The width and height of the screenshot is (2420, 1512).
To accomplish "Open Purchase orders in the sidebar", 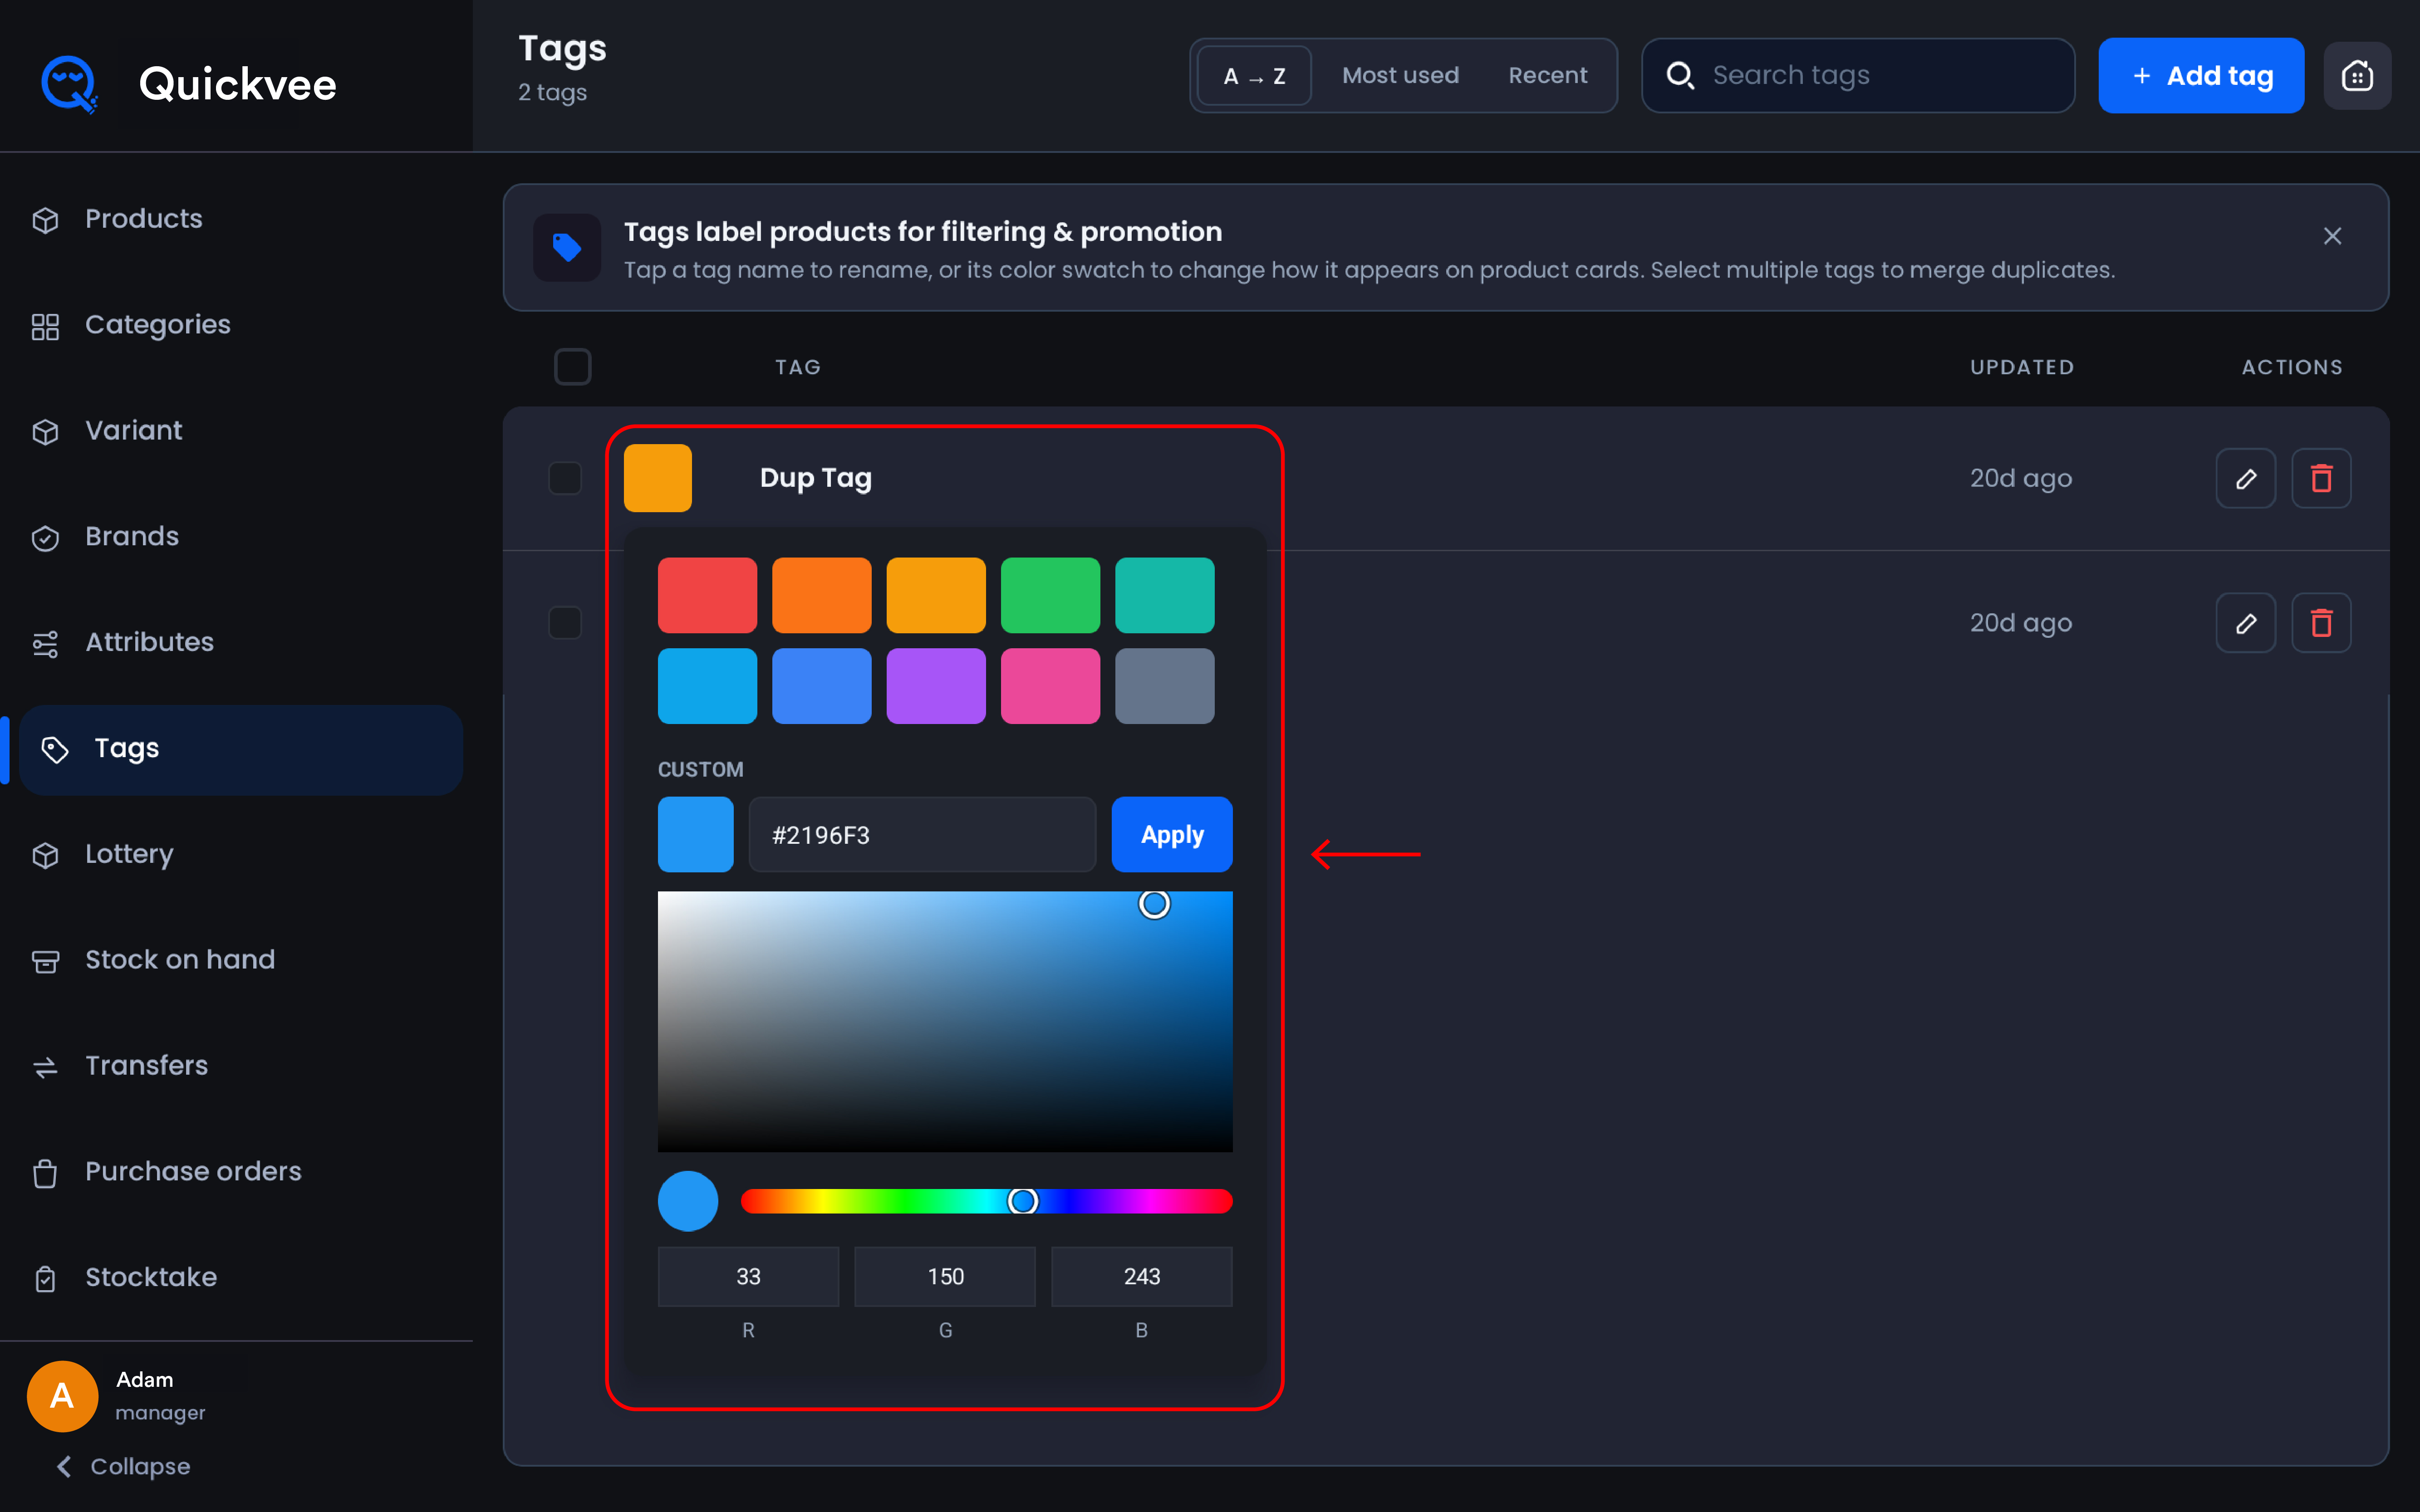I will 166,1172.
